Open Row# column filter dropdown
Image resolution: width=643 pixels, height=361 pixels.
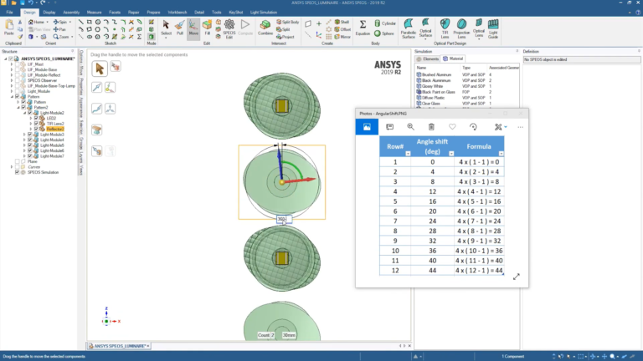pyautogui.click(x=408, y=154)
